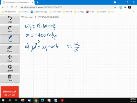Click the Whiteboard 71107456-6634-7026 title

(x=40, y=17)
